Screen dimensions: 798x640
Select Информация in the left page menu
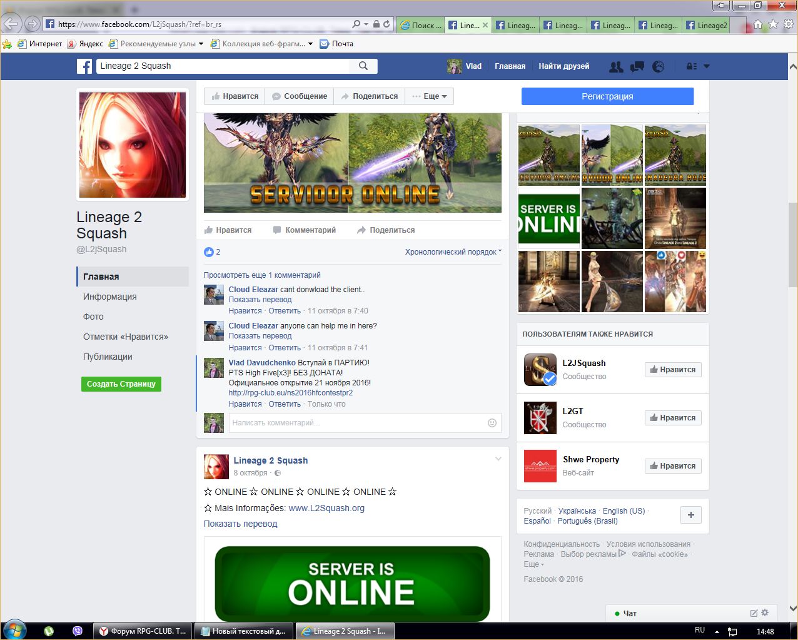[110, 297]
